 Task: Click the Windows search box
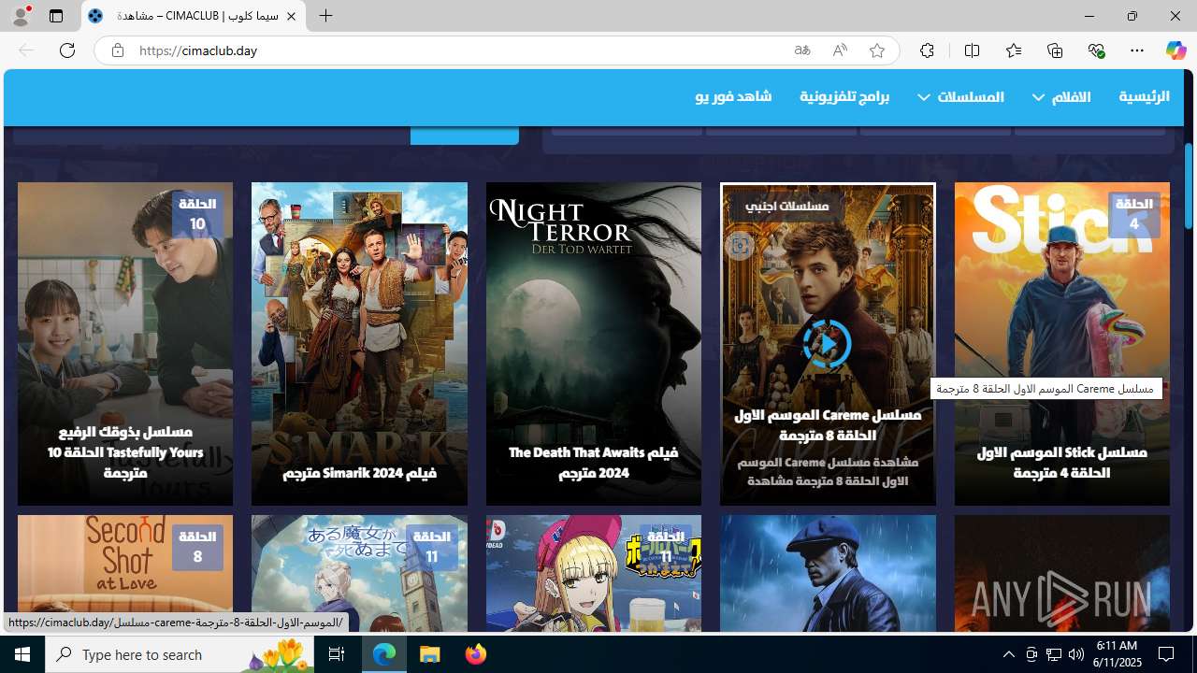pyautogui.click(x=181, y=654)
